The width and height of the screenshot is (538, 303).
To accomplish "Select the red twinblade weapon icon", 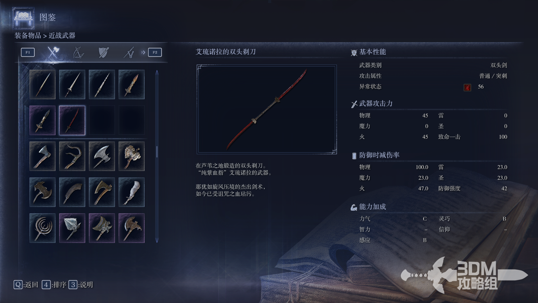I will point(72,120).
